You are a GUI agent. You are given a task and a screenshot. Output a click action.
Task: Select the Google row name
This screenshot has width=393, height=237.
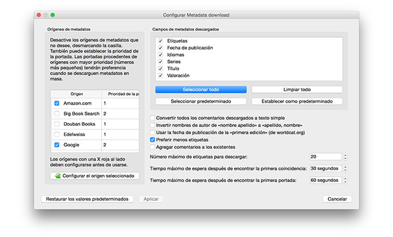[71, 145]
